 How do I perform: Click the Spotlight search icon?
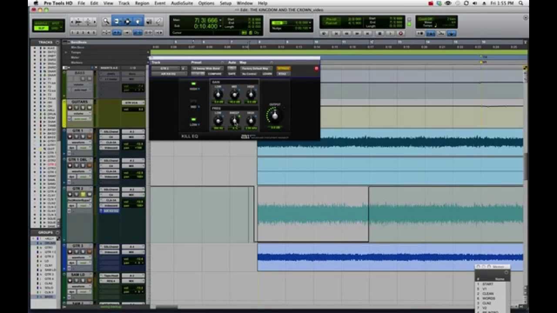coord(521,3)
